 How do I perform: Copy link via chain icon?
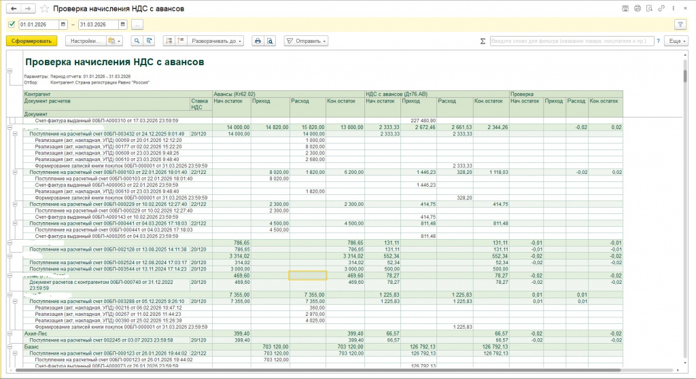click(x=660, y=8)
